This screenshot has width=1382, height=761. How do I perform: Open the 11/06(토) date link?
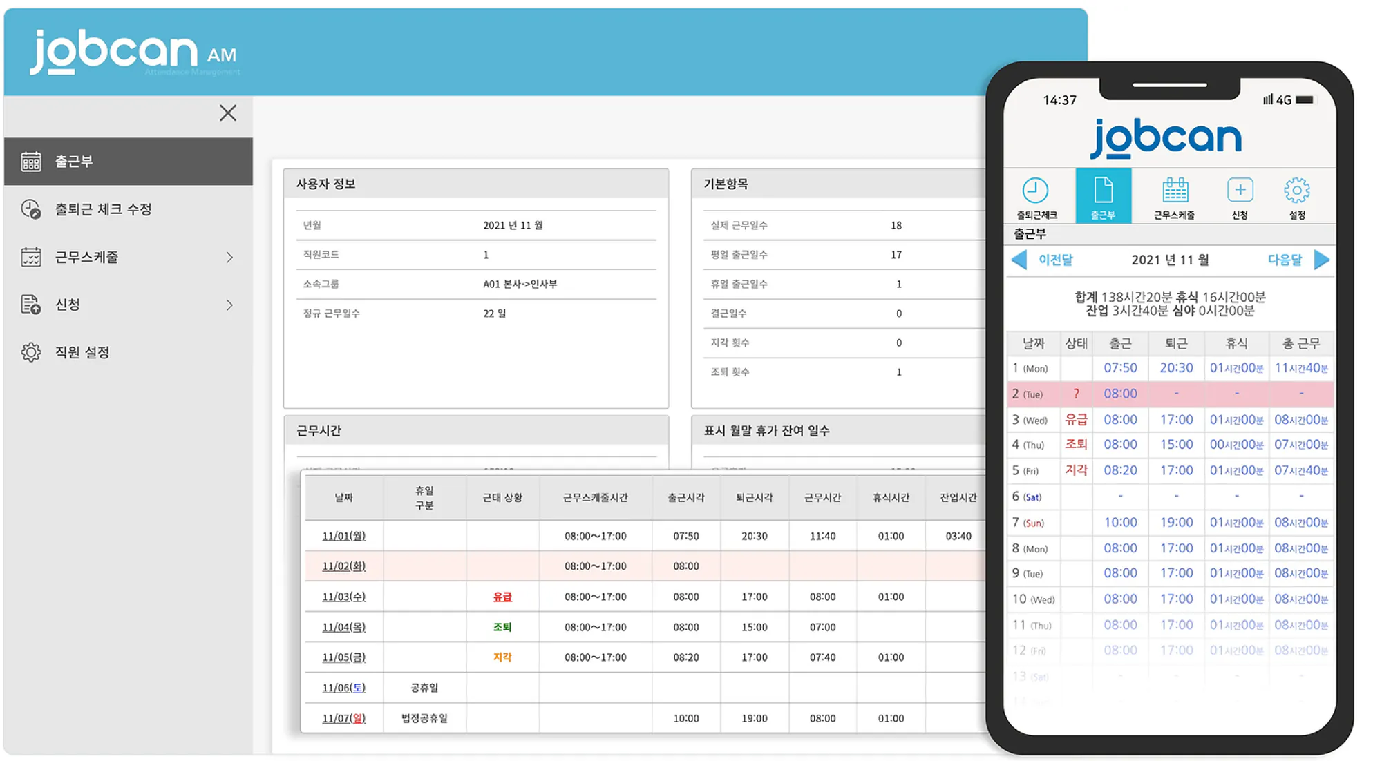point(344,688)
